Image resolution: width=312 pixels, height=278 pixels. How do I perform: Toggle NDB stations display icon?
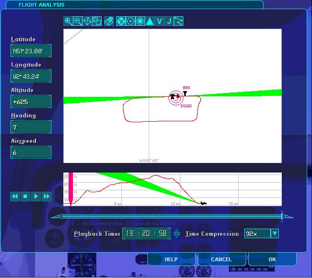140,21
